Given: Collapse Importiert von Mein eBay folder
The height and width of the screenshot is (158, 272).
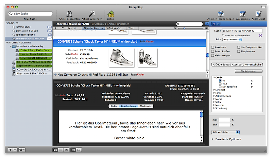Looking at the screenshot, I should tap(11, 46).
